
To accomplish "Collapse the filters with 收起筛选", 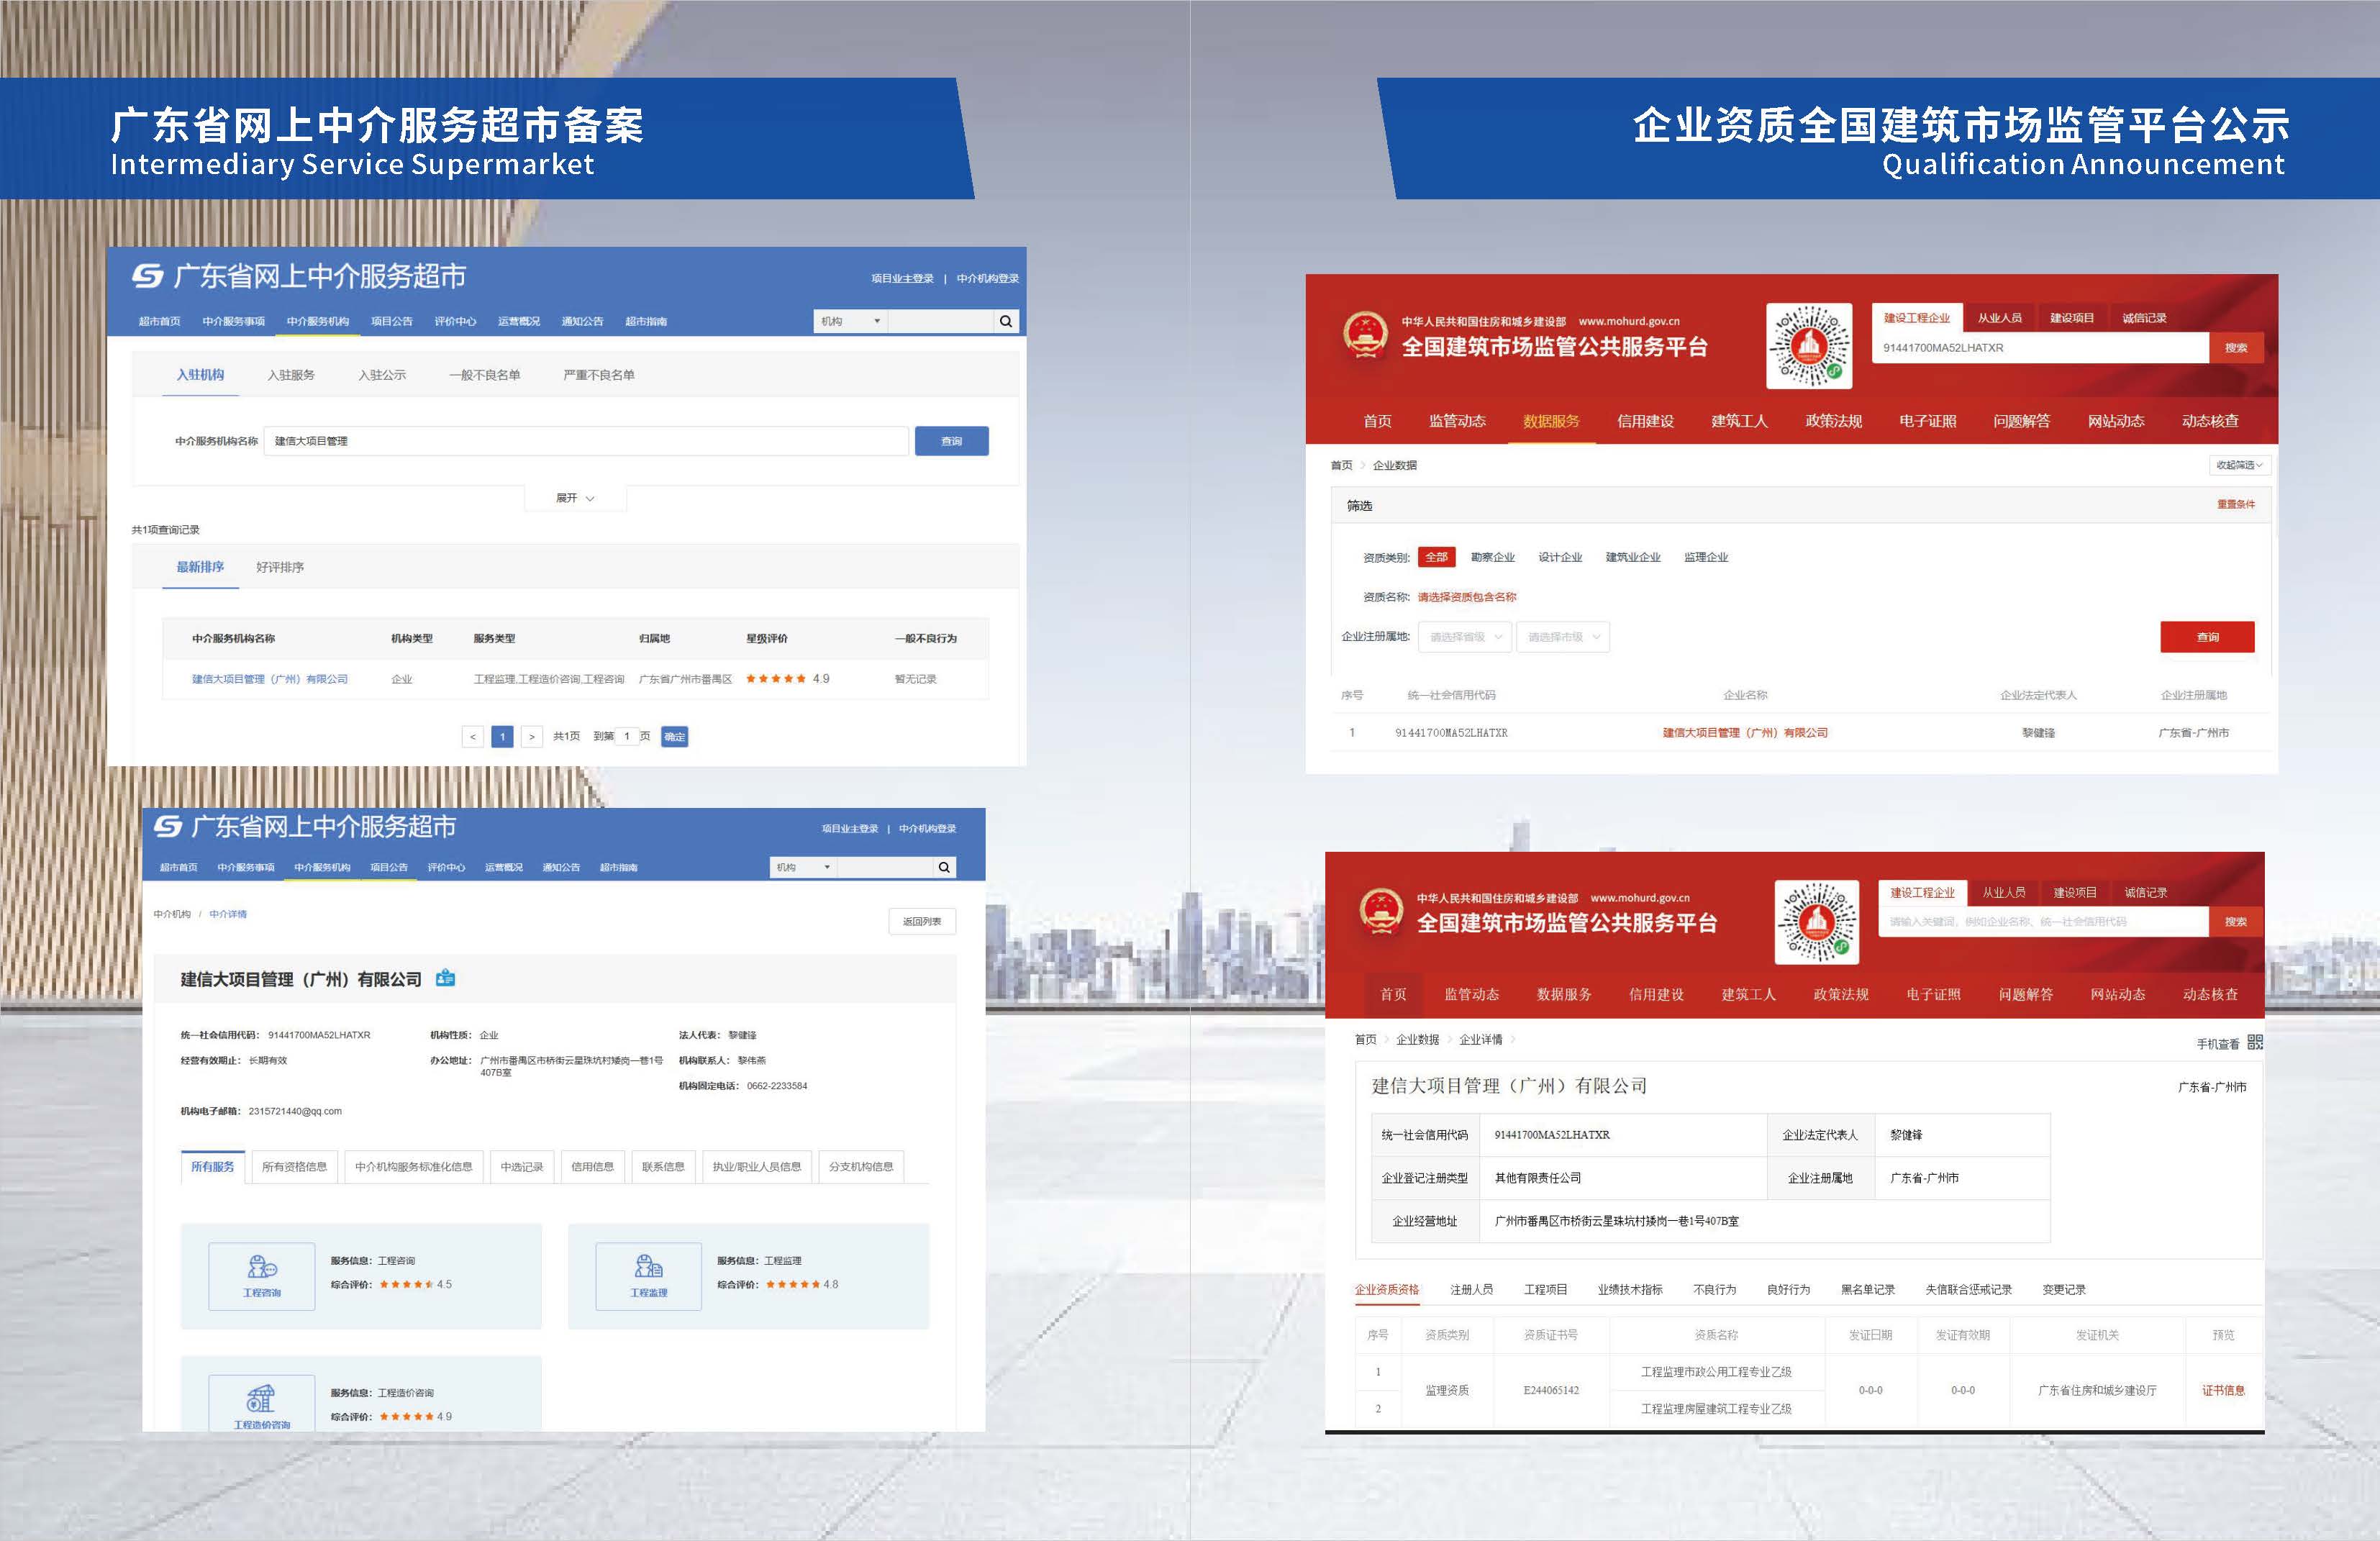I will 2239,465.
